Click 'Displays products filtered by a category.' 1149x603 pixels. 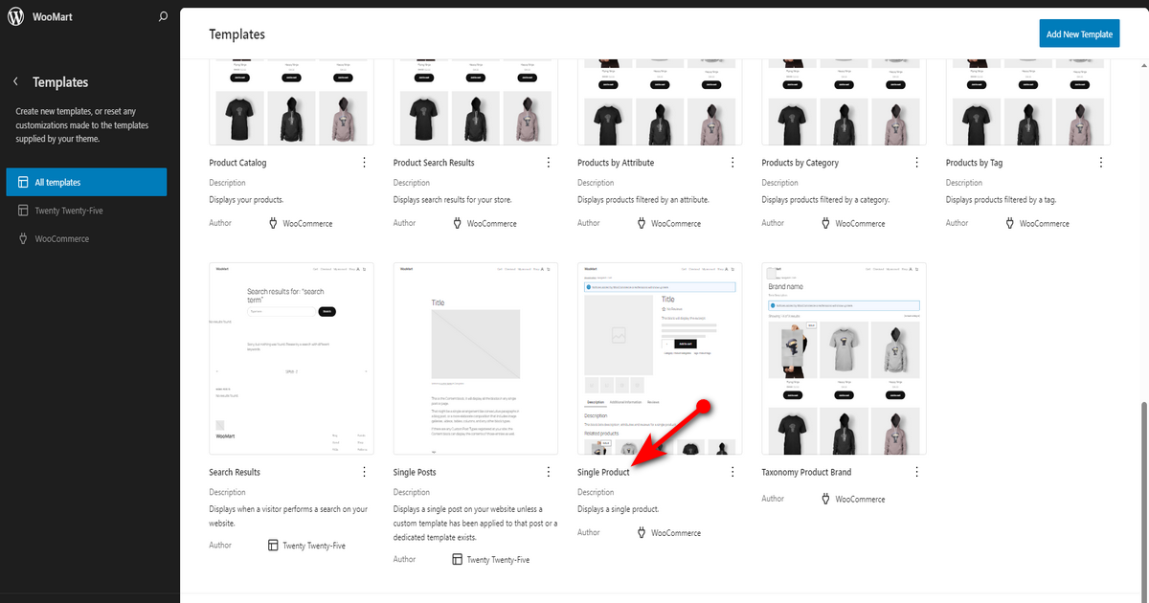coord(826,200)
